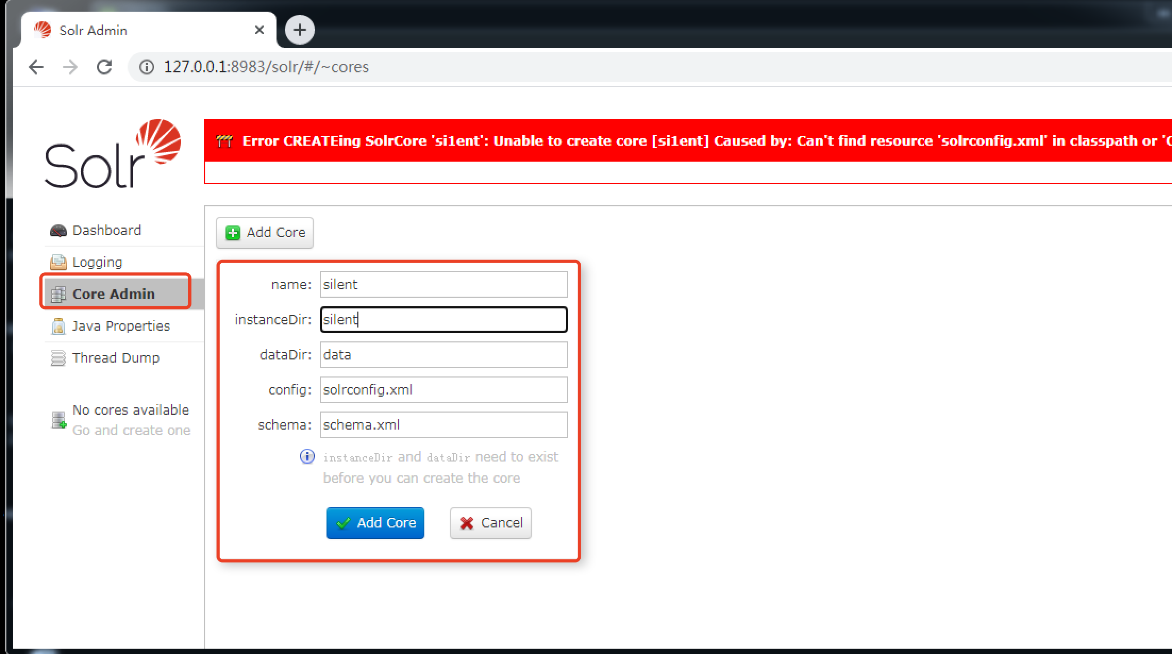Click the schema input field
The image size is (1172, 654).
click(x=444, y=425)
